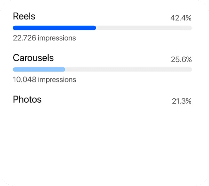
Task: Click the right tip of Carousels light-blue fill
Action: tap(63, 69)
